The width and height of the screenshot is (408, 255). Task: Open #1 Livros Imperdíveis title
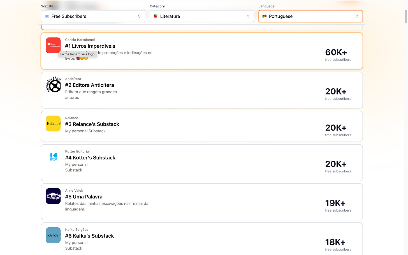(90, 46)
